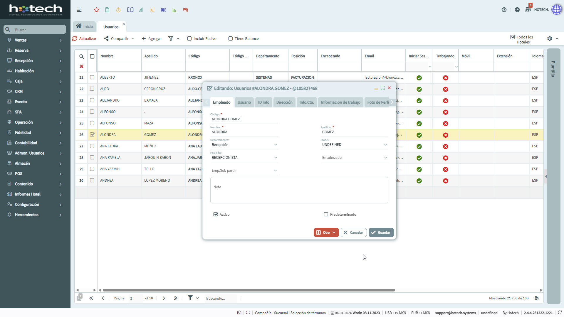The image size is (564, 317).
Task: Click the red star favorites icon
Action: click(x=96, y=10)
